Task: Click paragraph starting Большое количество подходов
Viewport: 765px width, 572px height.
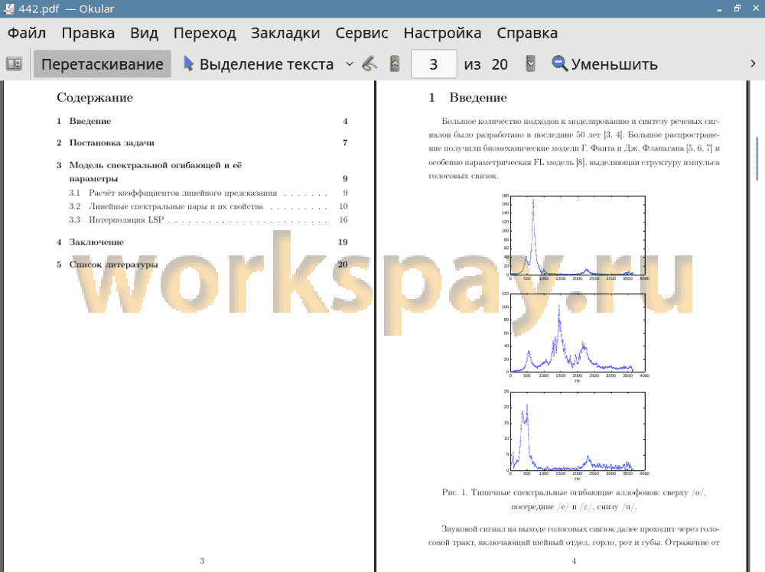Action: click(x=575, y=148)
